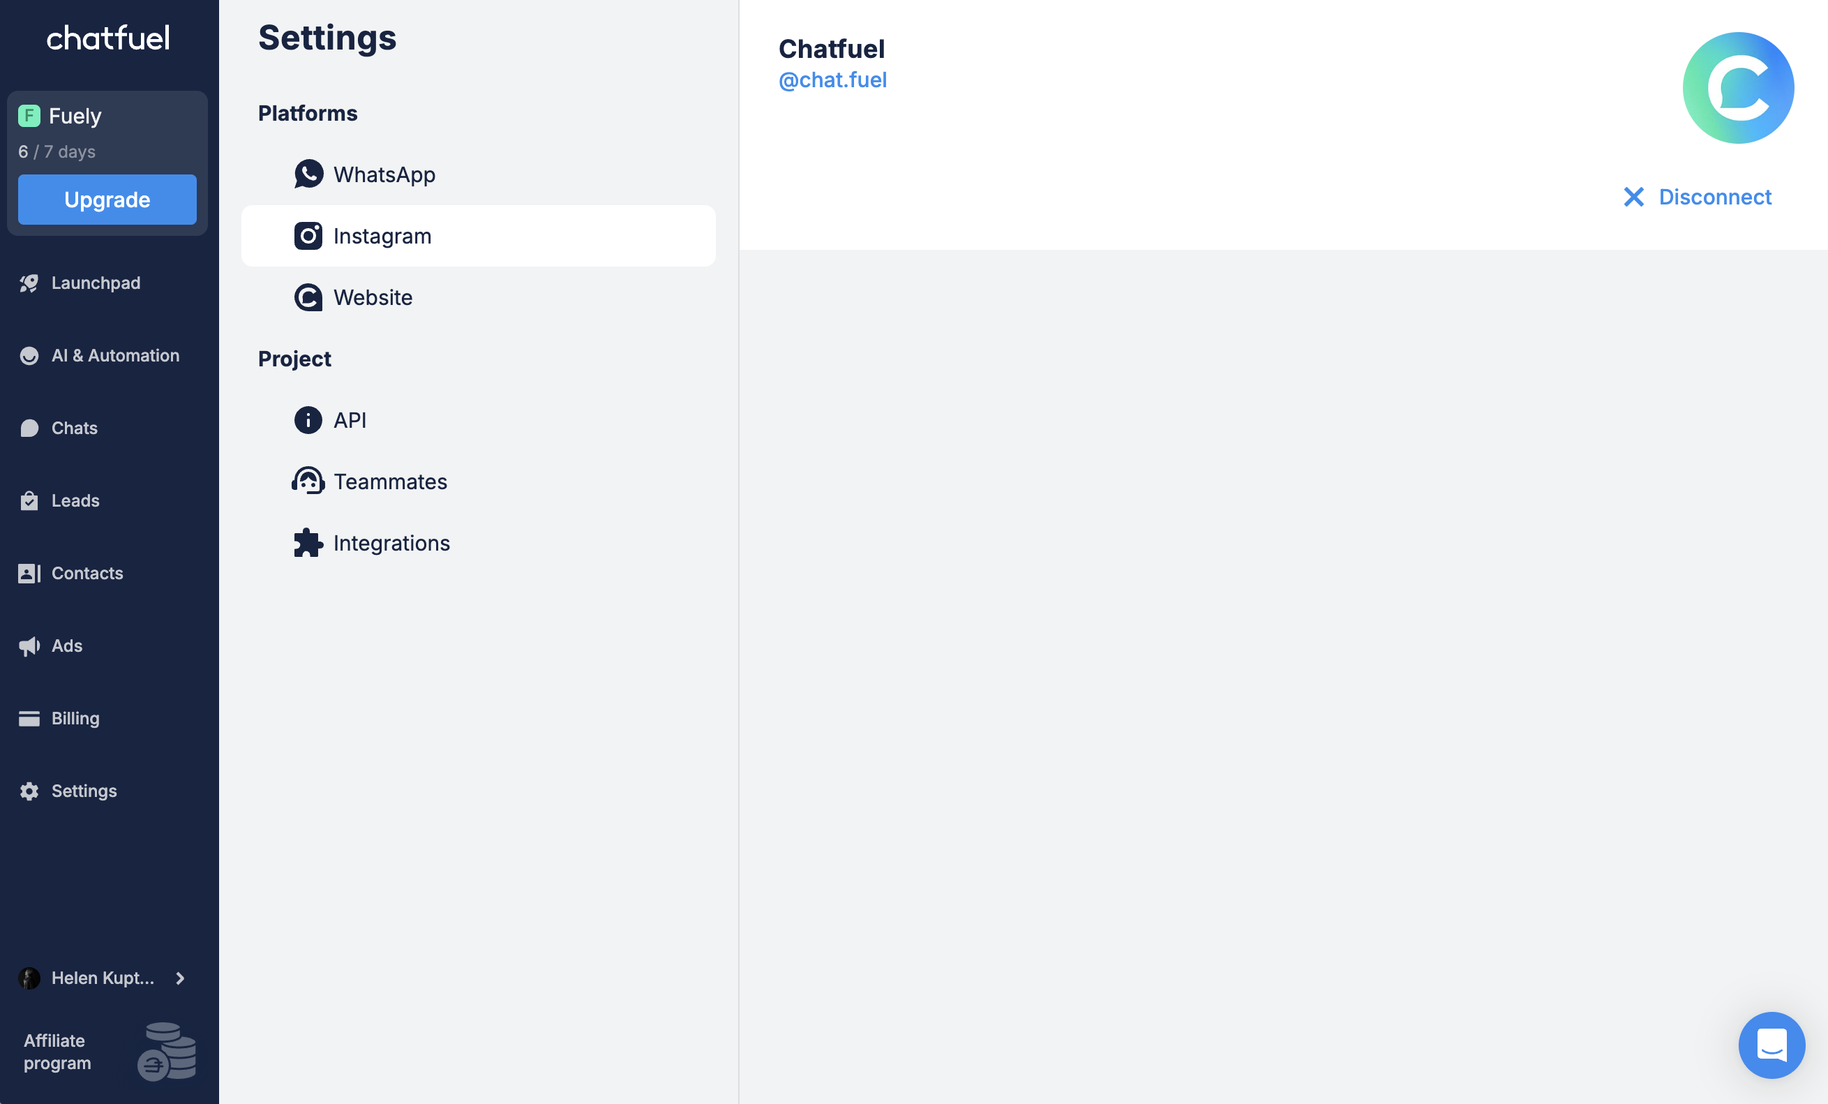Open the Teammates headset icon
This screenshot has height=1104, width=1828.
point(308,482)
